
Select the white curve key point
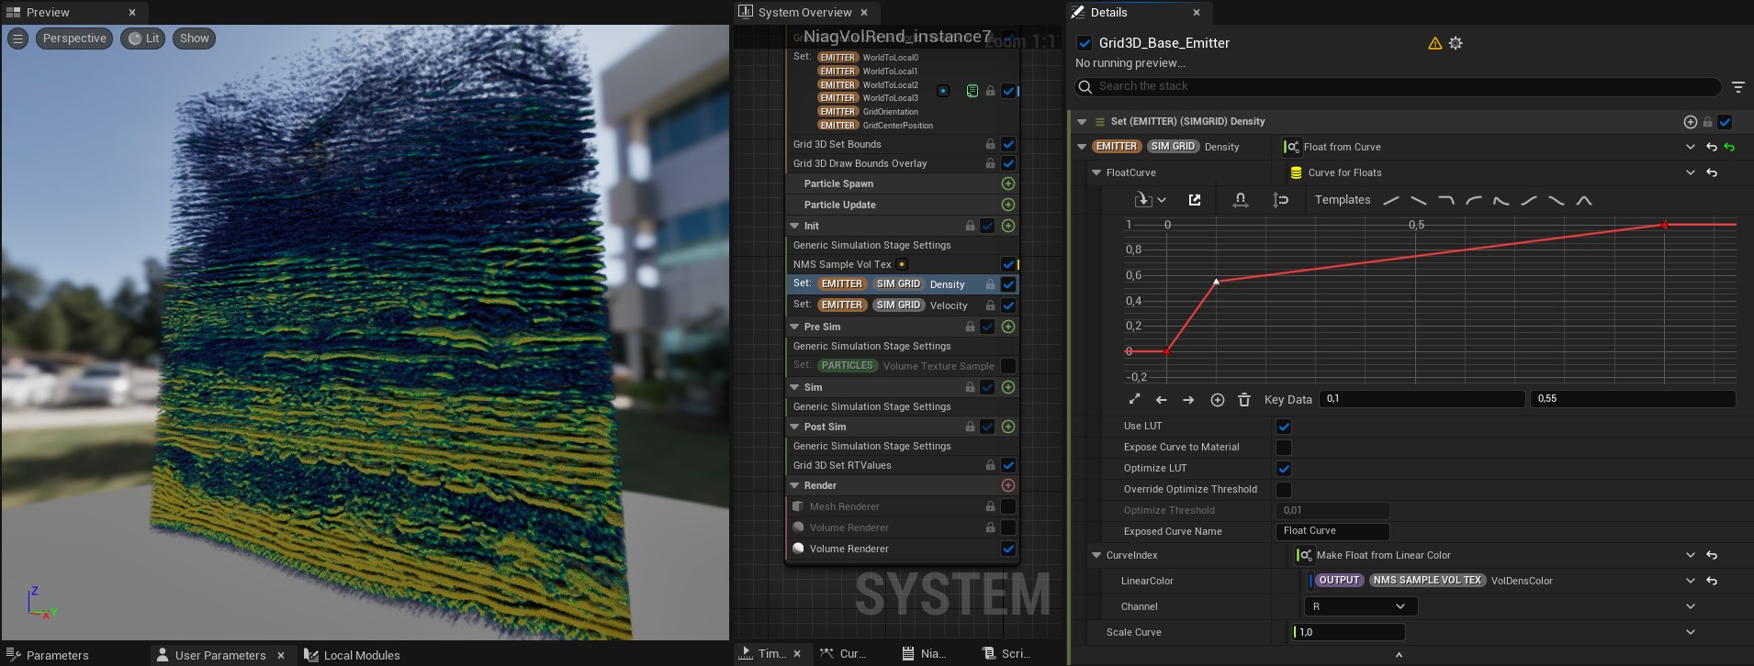[x=1217, y=281]
